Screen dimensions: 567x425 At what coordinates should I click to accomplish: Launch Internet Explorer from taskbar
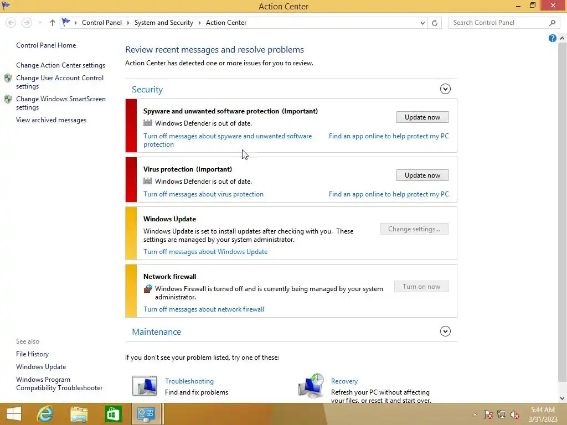click(x=45, y=414)
